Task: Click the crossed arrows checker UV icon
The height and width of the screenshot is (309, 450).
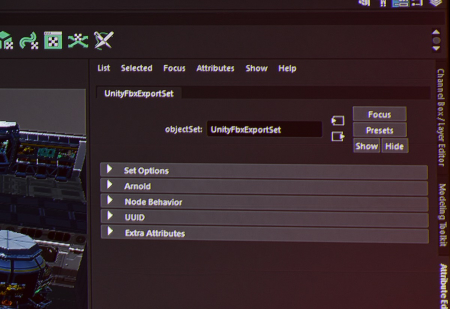Action: pos(78,40)
